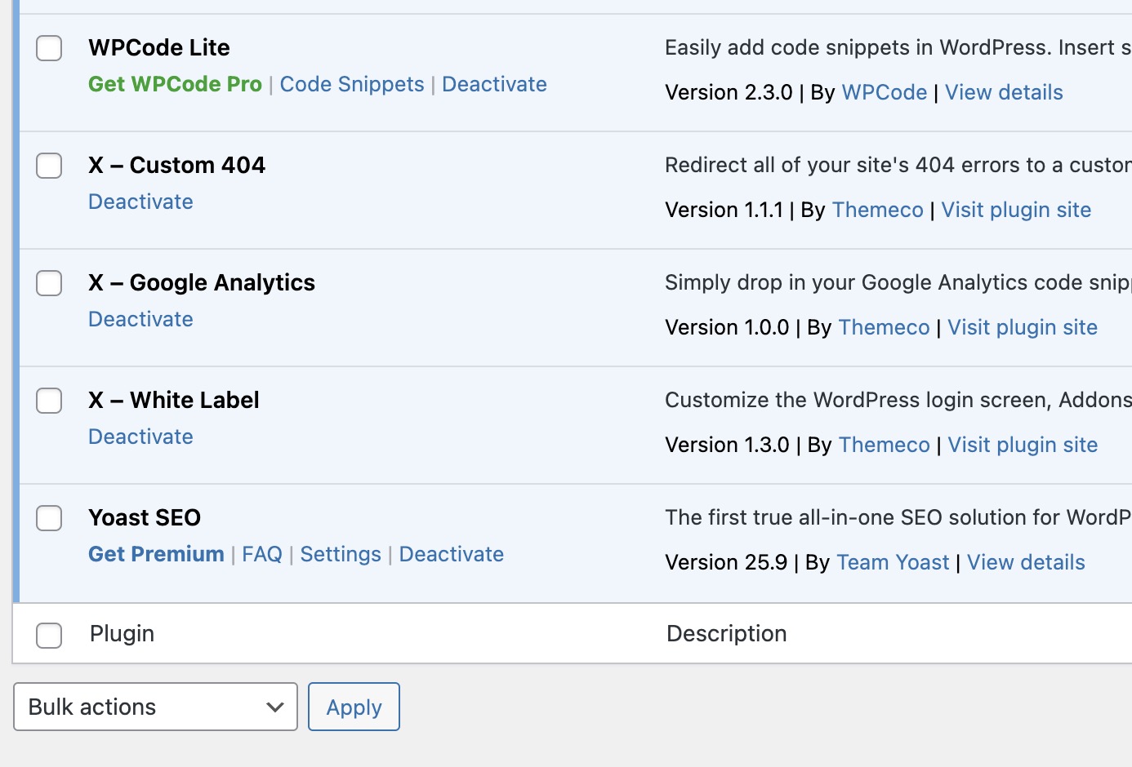Check the WPCode Lite plugin checkbox
Screen dimensions: 1132x767
point(49,48)
